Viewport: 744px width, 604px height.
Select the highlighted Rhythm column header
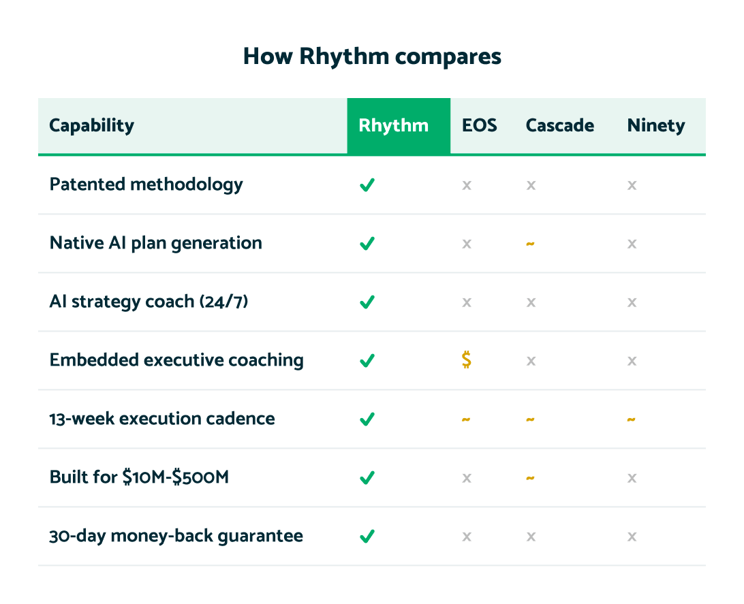coord(399,126)
